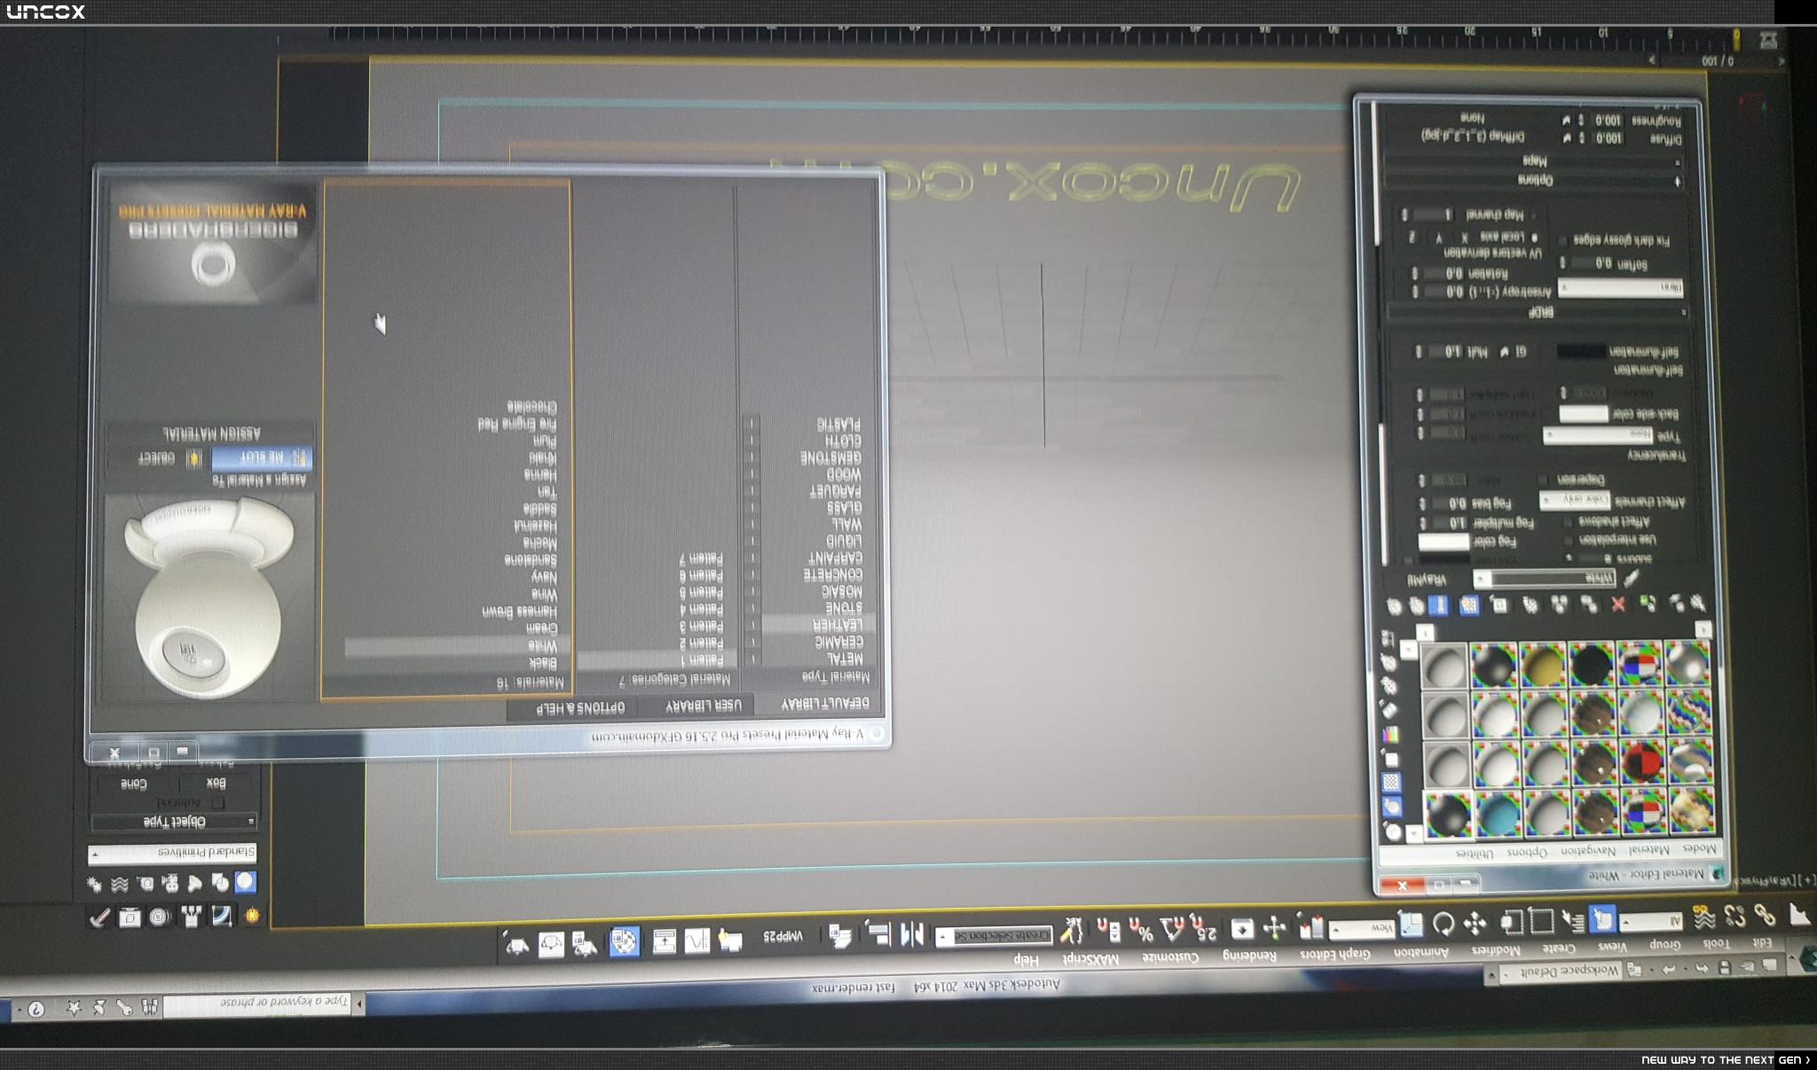Open the Translucency Type dropdown

1599,434
